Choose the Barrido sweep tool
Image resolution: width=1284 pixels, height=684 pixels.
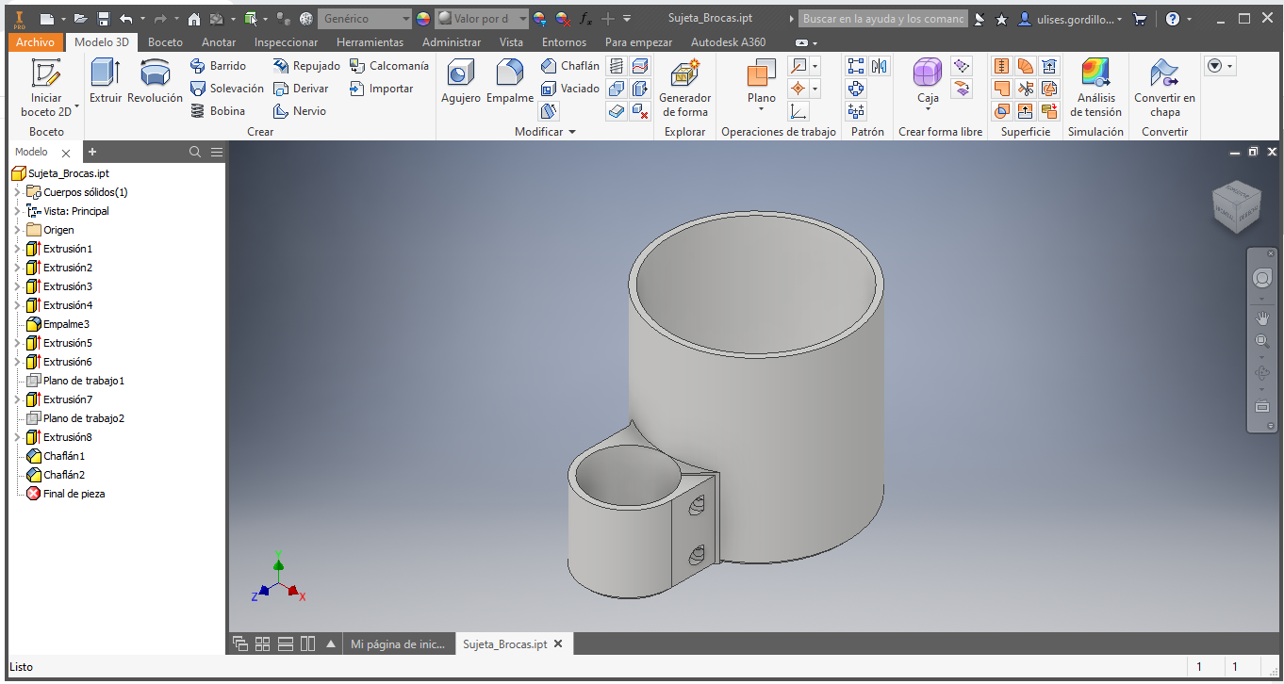point(218,66)
